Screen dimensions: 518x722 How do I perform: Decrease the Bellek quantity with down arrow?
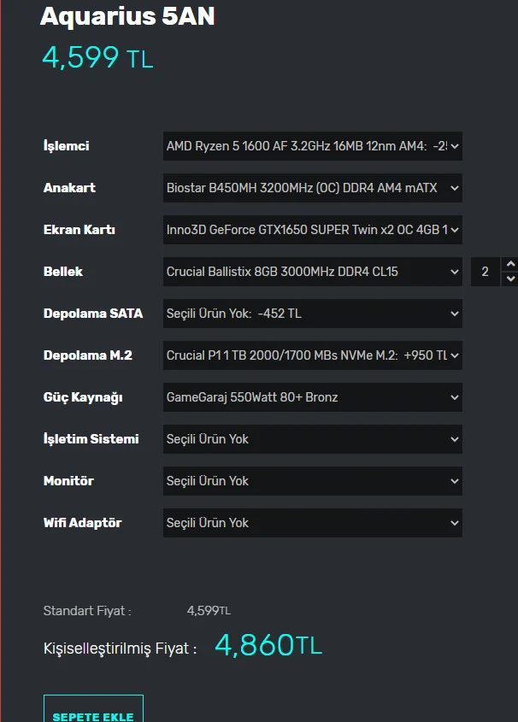tap(510, 279)
